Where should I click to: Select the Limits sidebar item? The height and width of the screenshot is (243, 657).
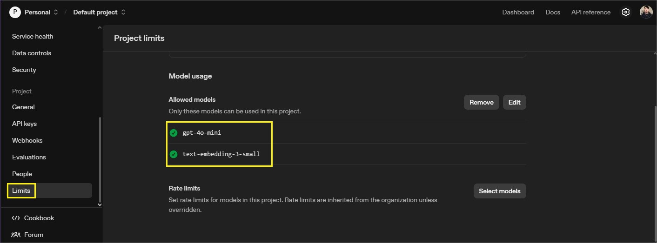point(21,190)
